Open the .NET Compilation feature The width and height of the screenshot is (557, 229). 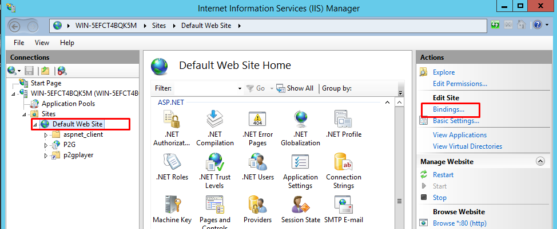215,129
